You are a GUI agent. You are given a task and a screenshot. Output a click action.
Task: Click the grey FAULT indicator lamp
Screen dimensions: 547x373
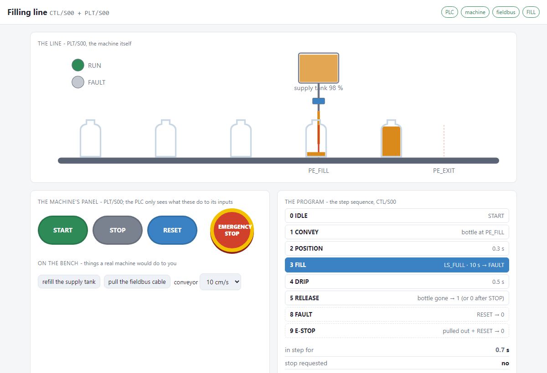(78, 82)
